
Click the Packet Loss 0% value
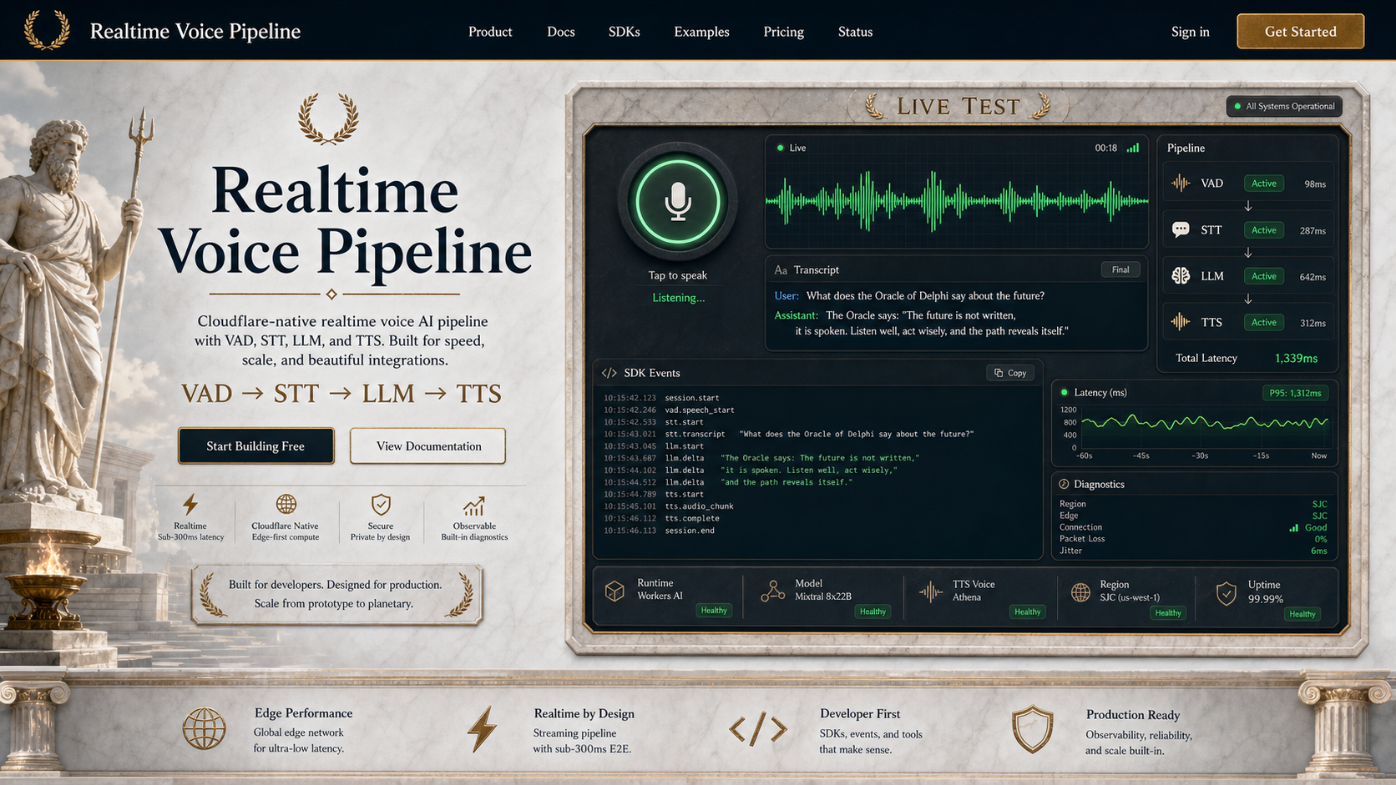coord(1321,539)
